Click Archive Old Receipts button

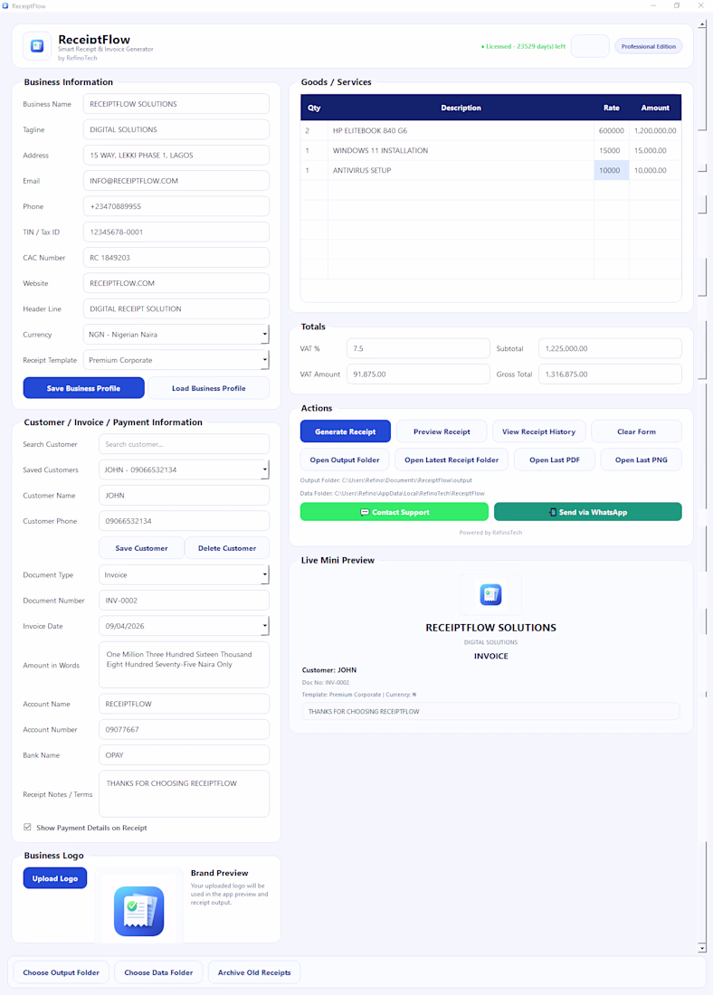[254, 972]
